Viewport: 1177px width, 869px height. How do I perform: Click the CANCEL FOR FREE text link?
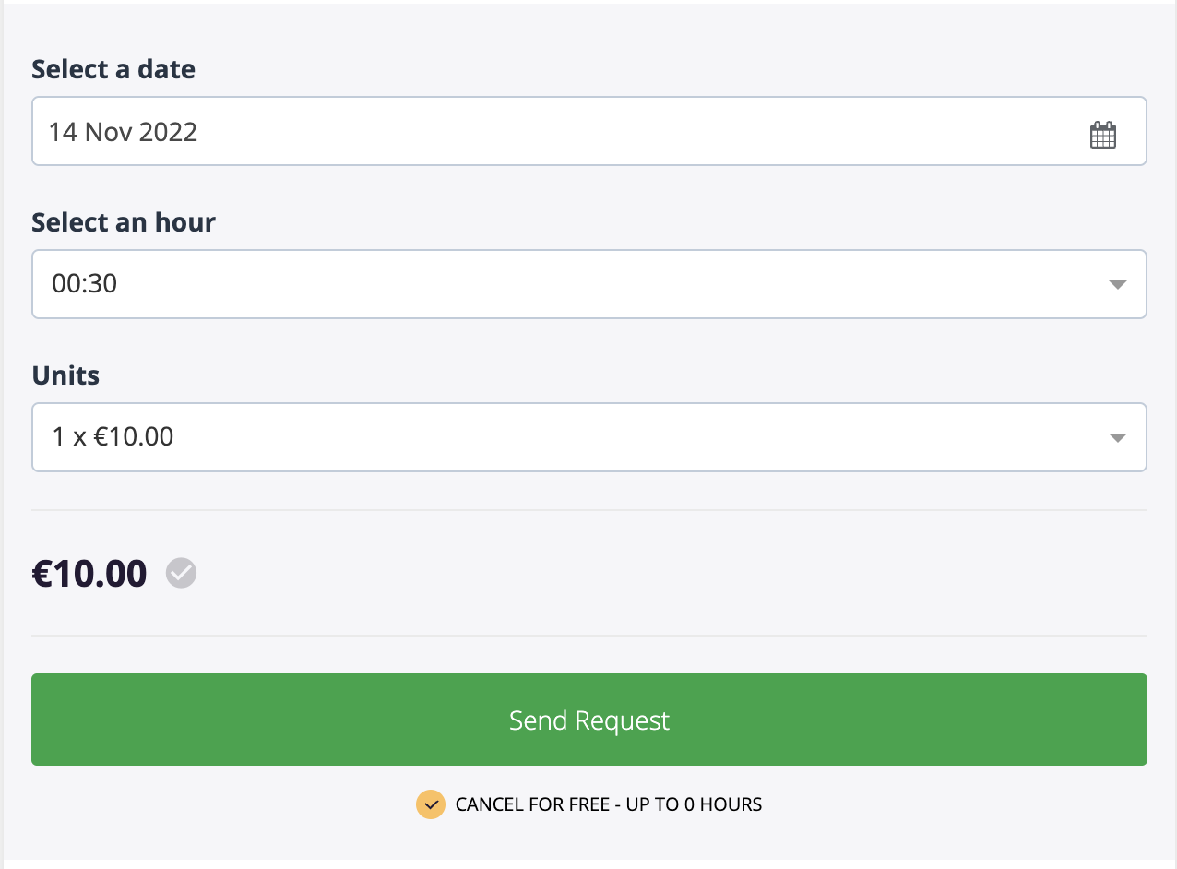click(606, 804)
